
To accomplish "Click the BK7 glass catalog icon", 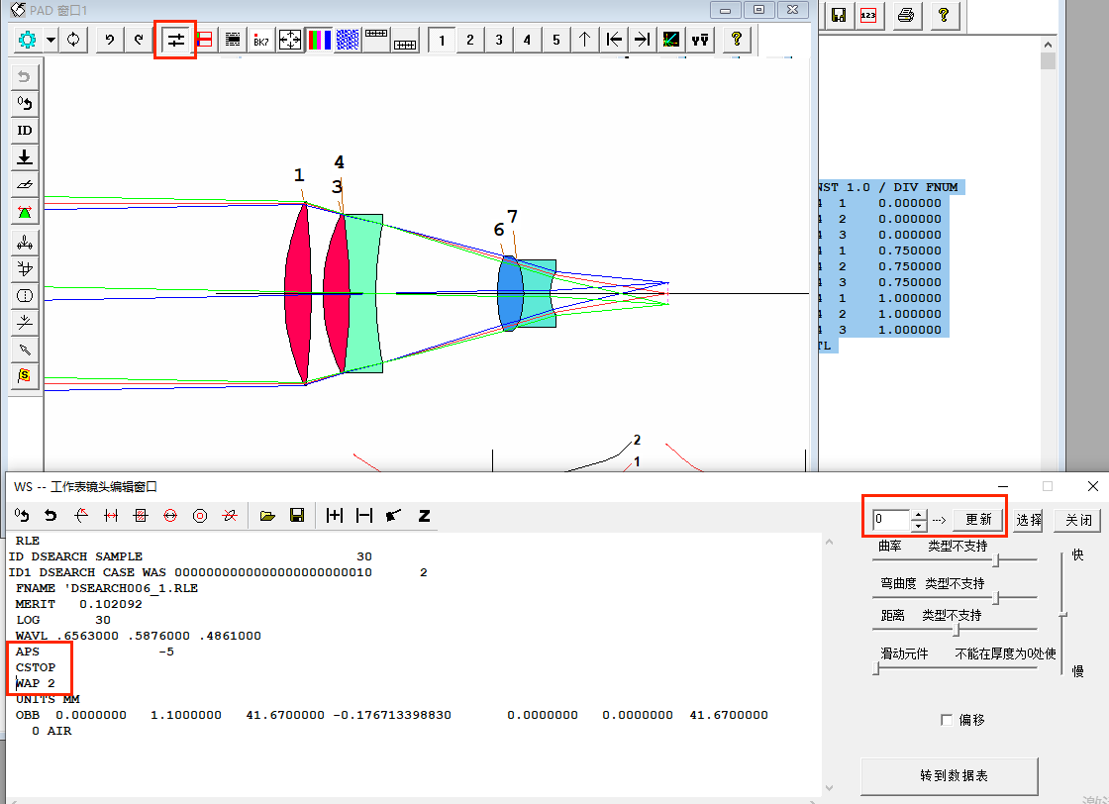I will 261,40.
